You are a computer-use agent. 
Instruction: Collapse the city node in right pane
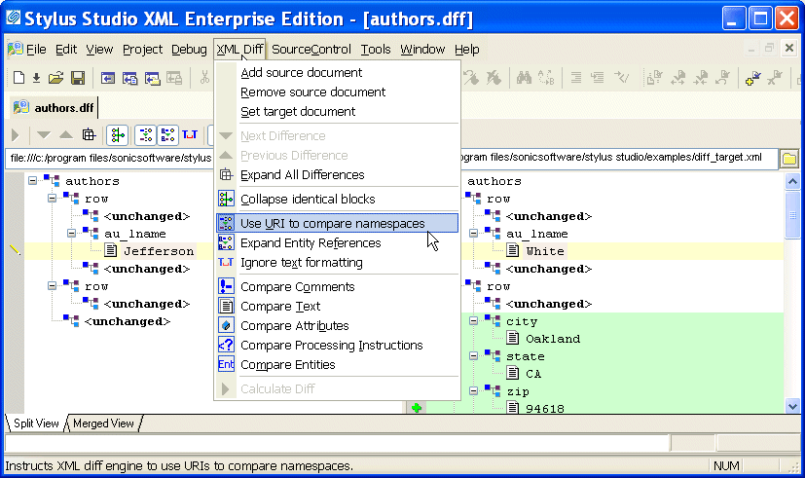[474, 321]
